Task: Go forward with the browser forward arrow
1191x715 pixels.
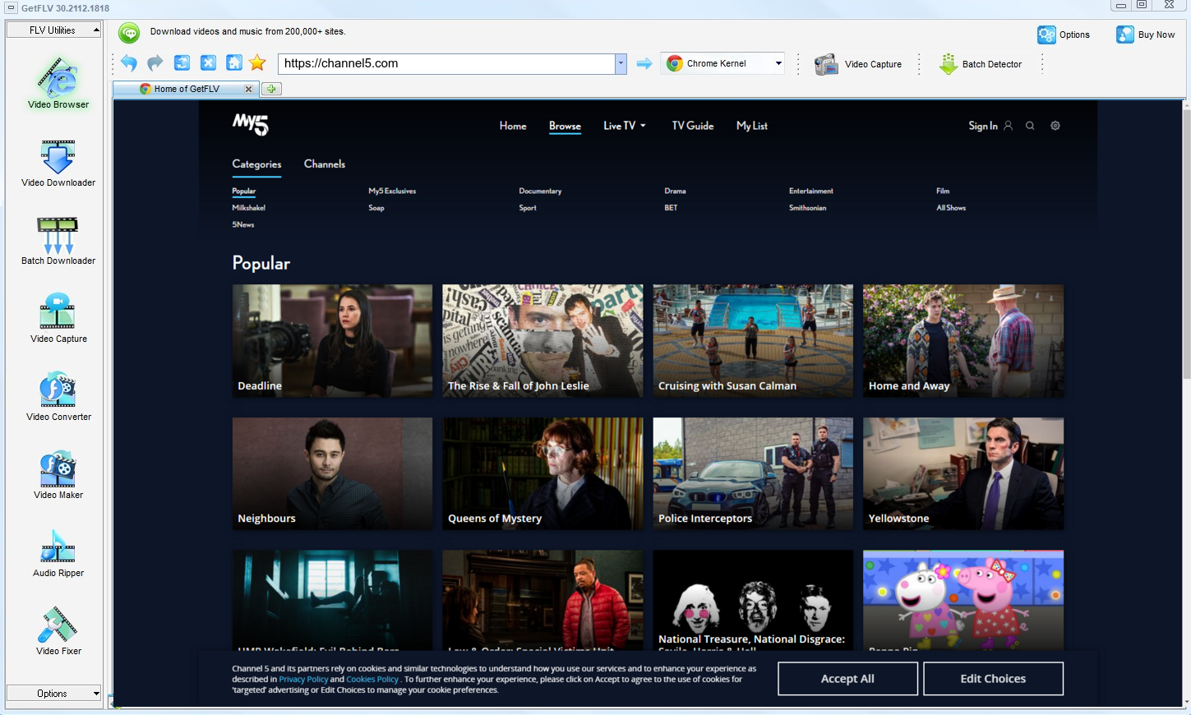Action: point(155,63)
